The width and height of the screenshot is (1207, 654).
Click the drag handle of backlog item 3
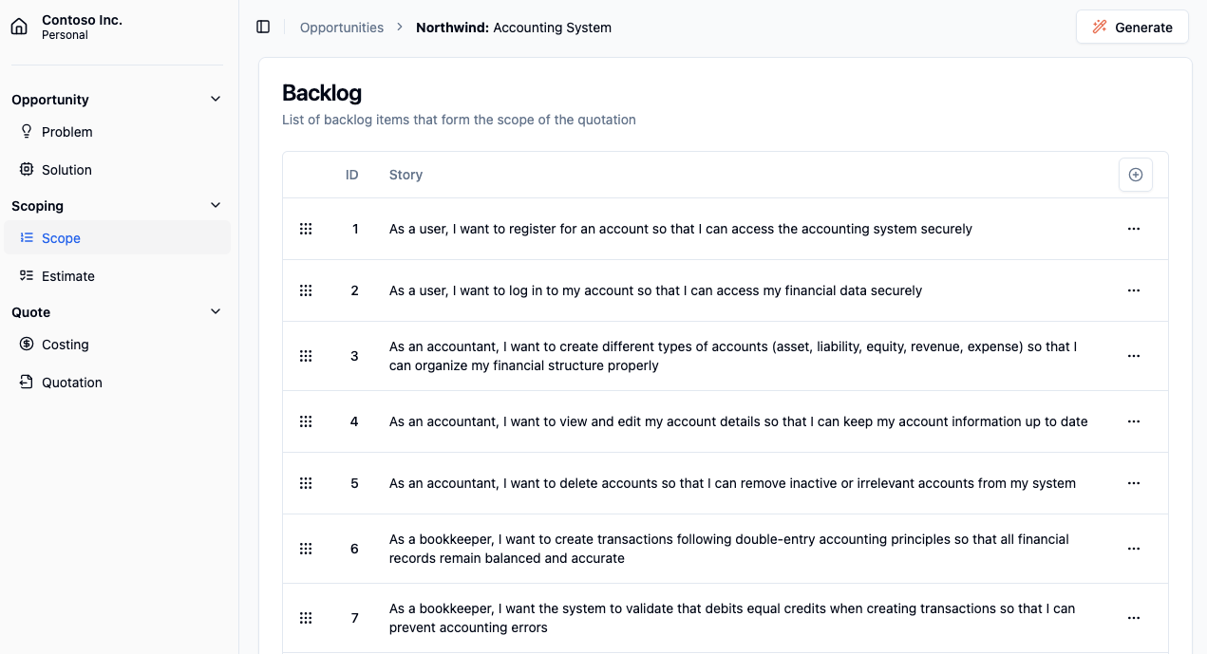(x=306, y=356)
